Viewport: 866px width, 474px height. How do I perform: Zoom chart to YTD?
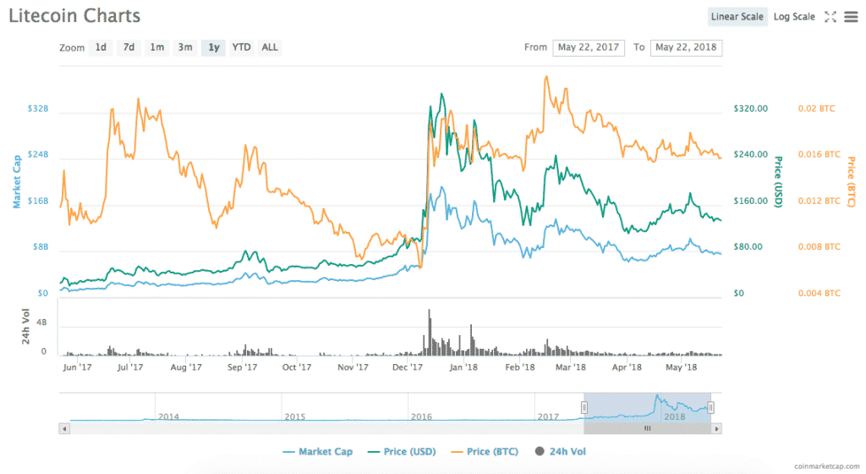click(241, 47)
